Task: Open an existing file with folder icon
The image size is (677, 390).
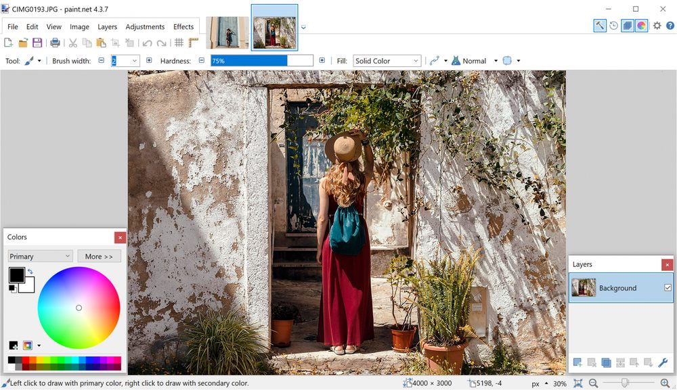Action: point(23,43)
